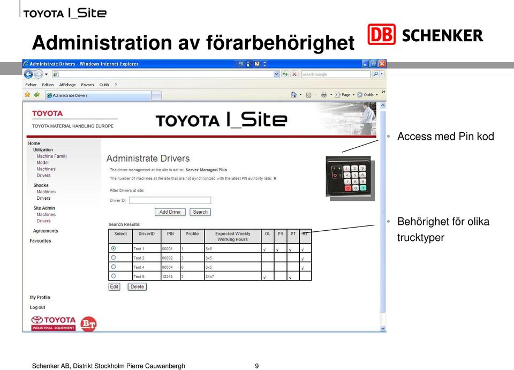The width and height of the screenshot is (514, 370).
Task: Open the Outils gear dropdown in command bar
Action: (367, 95)
